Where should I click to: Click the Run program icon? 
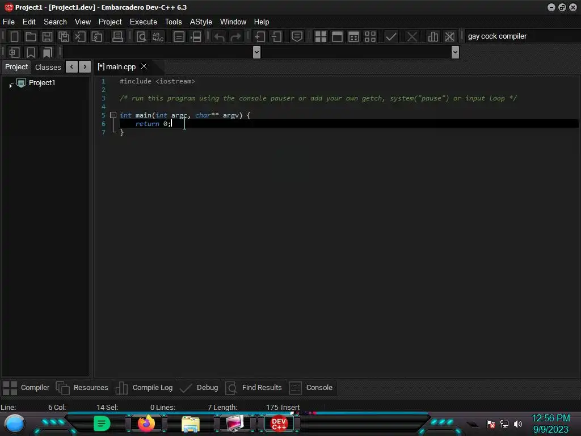point(337,37)
